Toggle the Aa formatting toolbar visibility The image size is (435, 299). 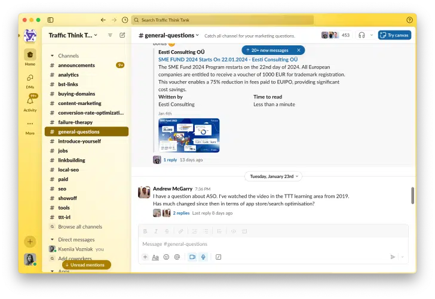(x=155, y=257)
